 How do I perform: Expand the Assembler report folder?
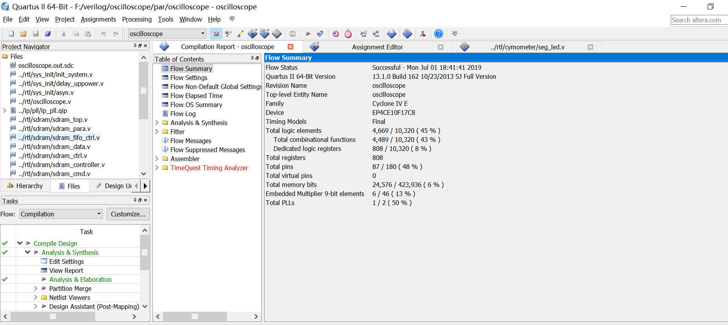click(157, 159)
